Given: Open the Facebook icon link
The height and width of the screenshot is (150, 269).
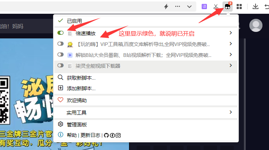Looking at the screenshot, I should click(x=112, y=136).
